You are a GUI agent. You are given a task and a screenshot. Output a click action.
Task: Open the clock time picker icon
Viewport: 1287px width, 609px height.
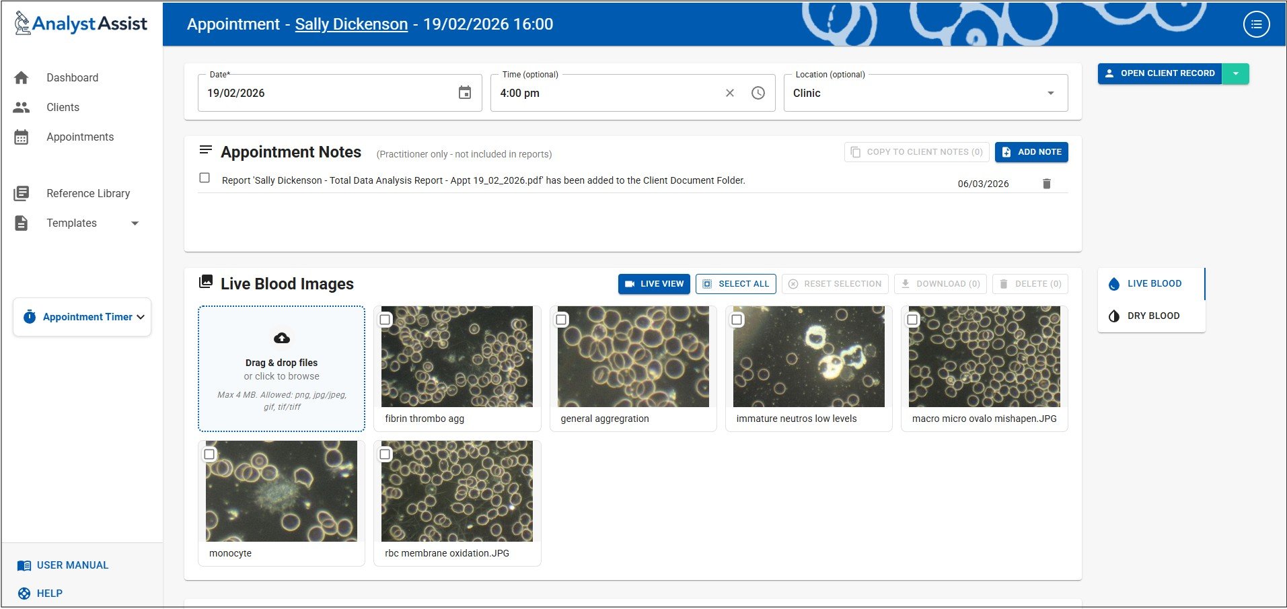(758, 93)
